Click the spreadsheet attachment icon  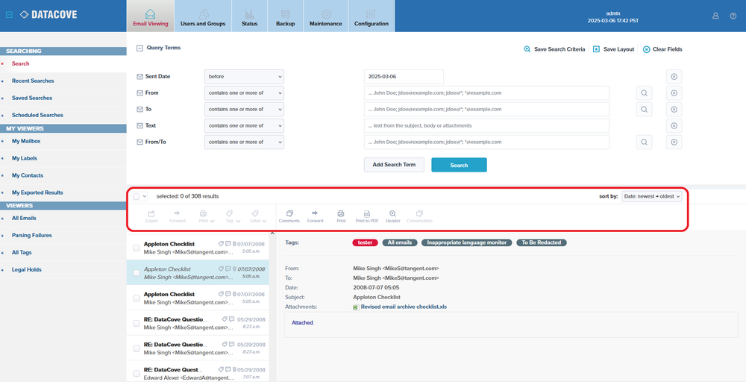(x=356, y=307)
